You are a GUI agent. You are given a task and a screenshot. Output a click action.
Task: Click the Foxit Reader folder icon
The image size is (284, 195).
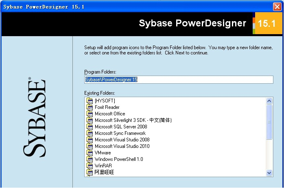click(90, 107)
